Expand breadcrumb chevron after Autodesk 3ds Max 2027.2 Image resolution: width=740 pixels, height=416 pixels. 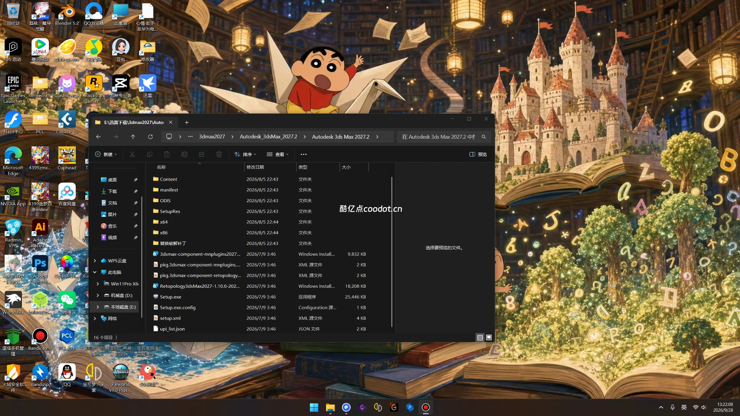pos(377,137)
